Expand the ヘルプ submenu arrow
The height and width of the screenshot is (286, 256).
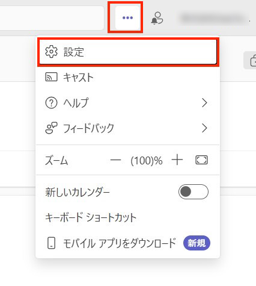coord(204,103)
